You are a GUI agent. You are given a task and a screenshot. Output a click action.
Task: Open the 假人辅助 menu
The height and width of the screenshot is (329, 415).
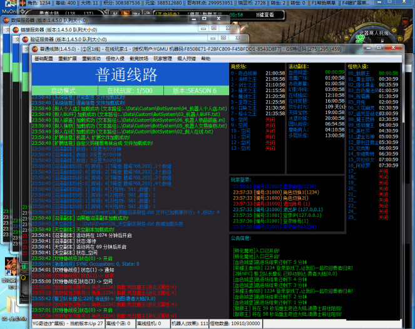pyautogui.click(x=187, y=58)
